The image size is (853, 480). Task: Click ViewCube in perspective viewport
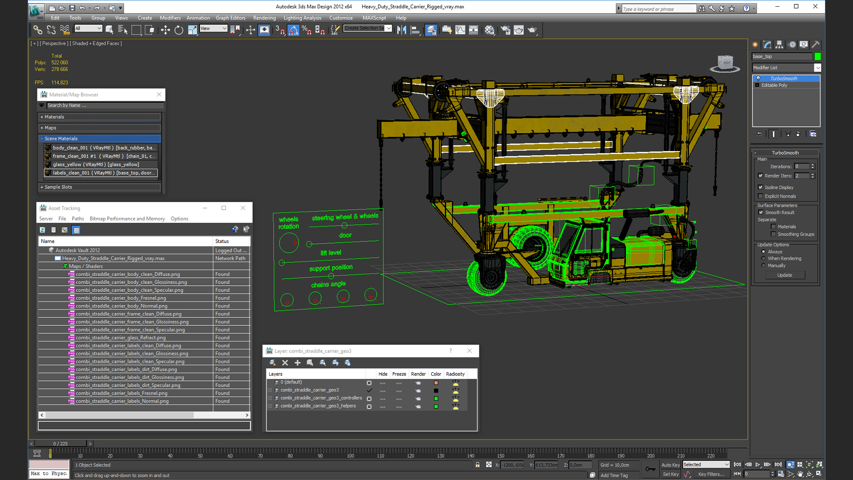(x=725, y=64)
